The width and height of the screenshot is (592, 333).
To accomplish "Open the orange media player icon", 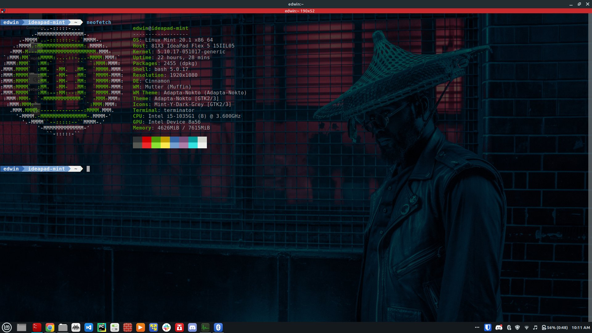I will pos(140,327).
